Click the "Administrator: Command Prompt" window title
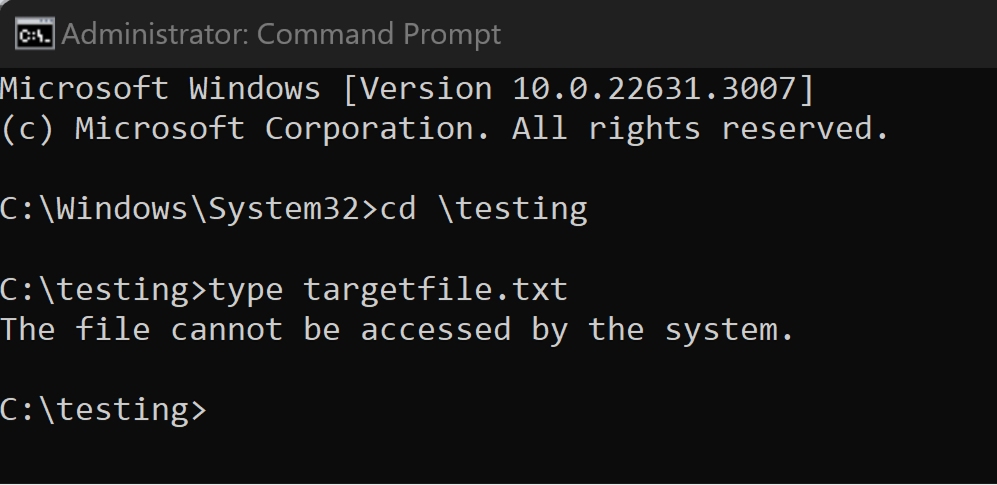Viewport: 997px width, 485px height. tap(281, 34)
